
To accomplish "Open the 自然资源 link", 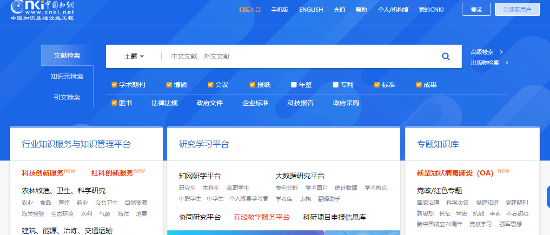I will point(136,203).
